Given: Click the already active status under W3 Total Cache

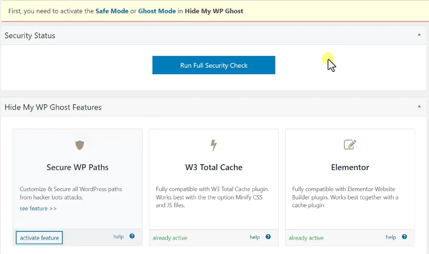Looking at the screenshot, I should click(x=170, y=238).
